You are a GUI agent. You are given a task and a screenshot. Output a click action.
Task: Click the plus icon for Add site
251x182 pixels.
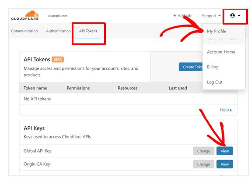click(175, 15)
